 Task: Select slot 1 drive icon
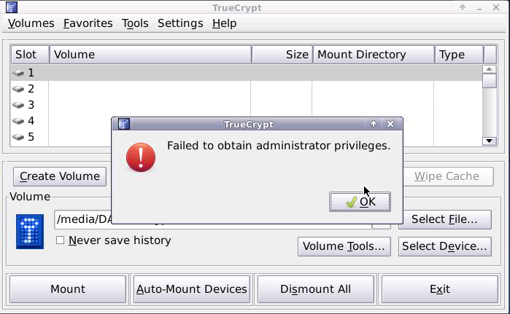tap(18, 73)
